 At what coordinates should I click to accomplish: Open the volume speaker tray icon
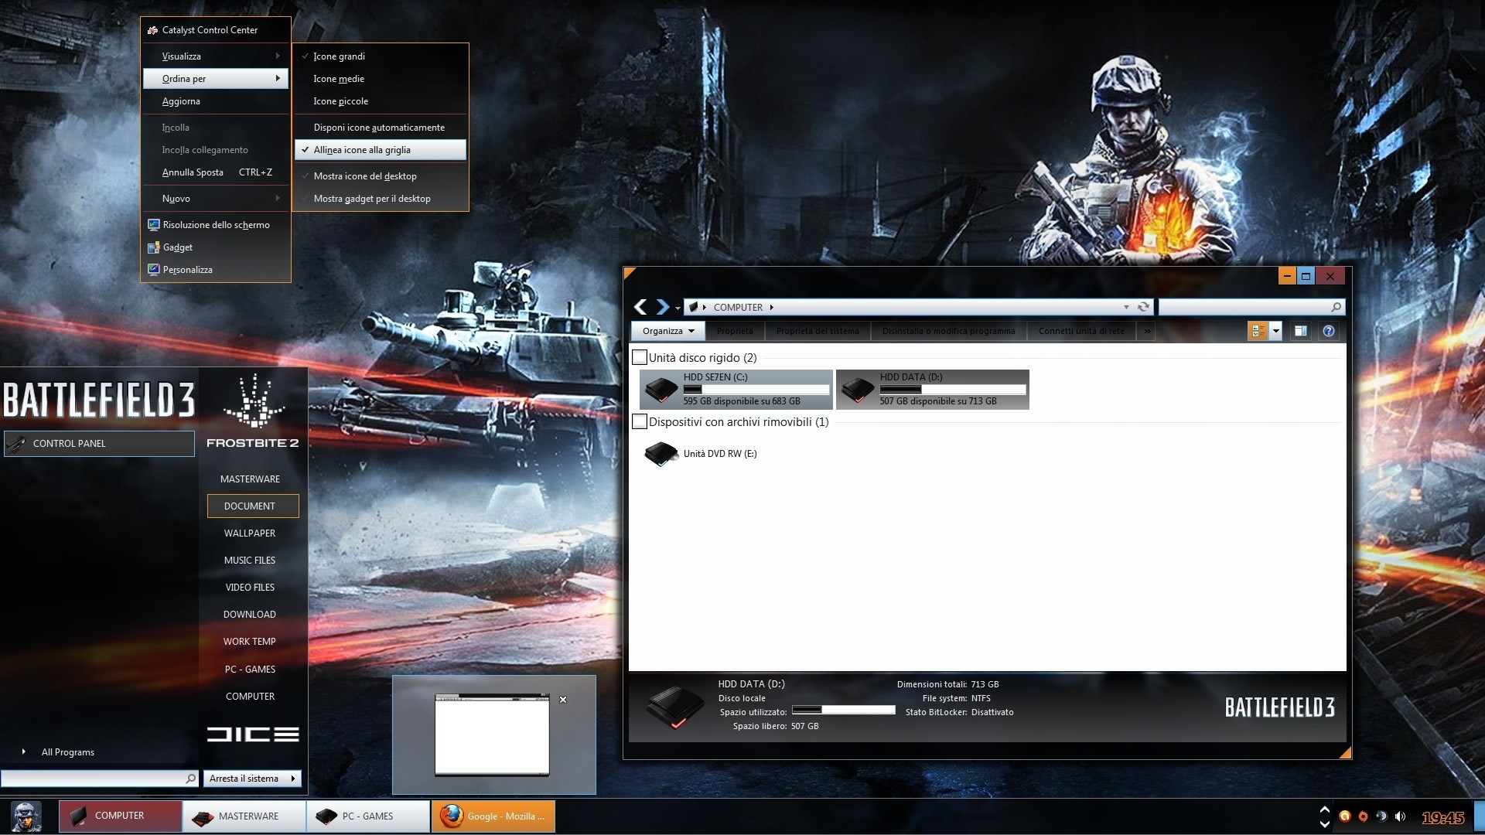(1400, 816)
